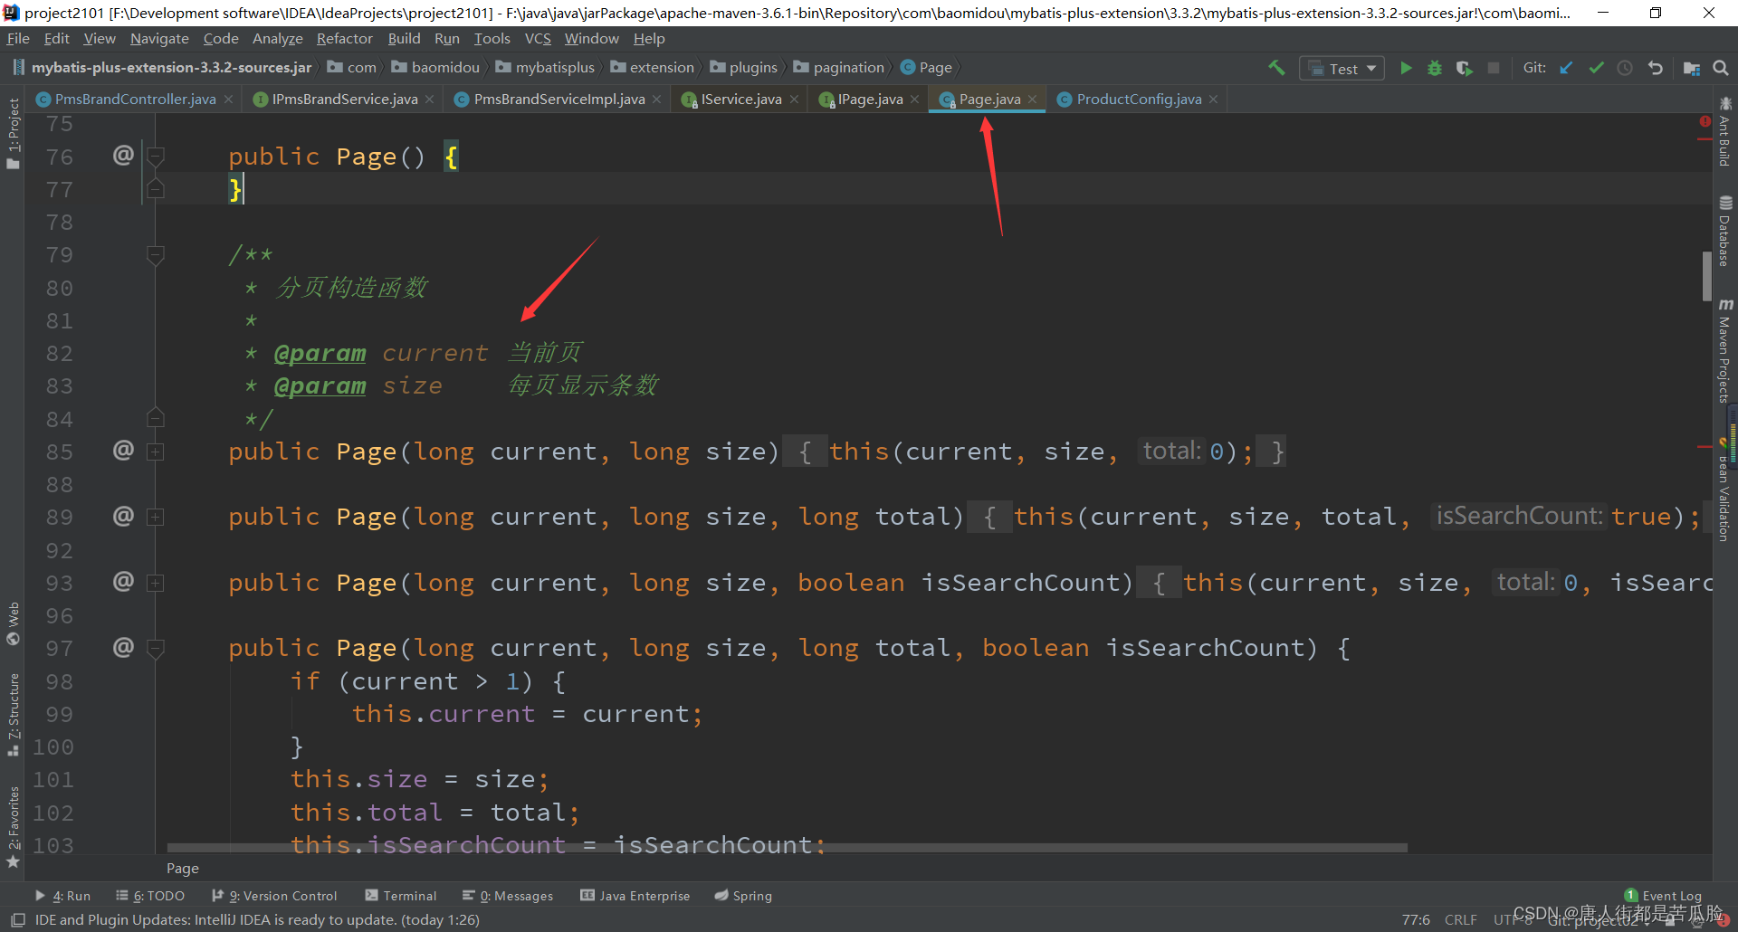Click the Git Commit checkmark icon
This screenshot has height=932, width=1738.
[1596, 68]
